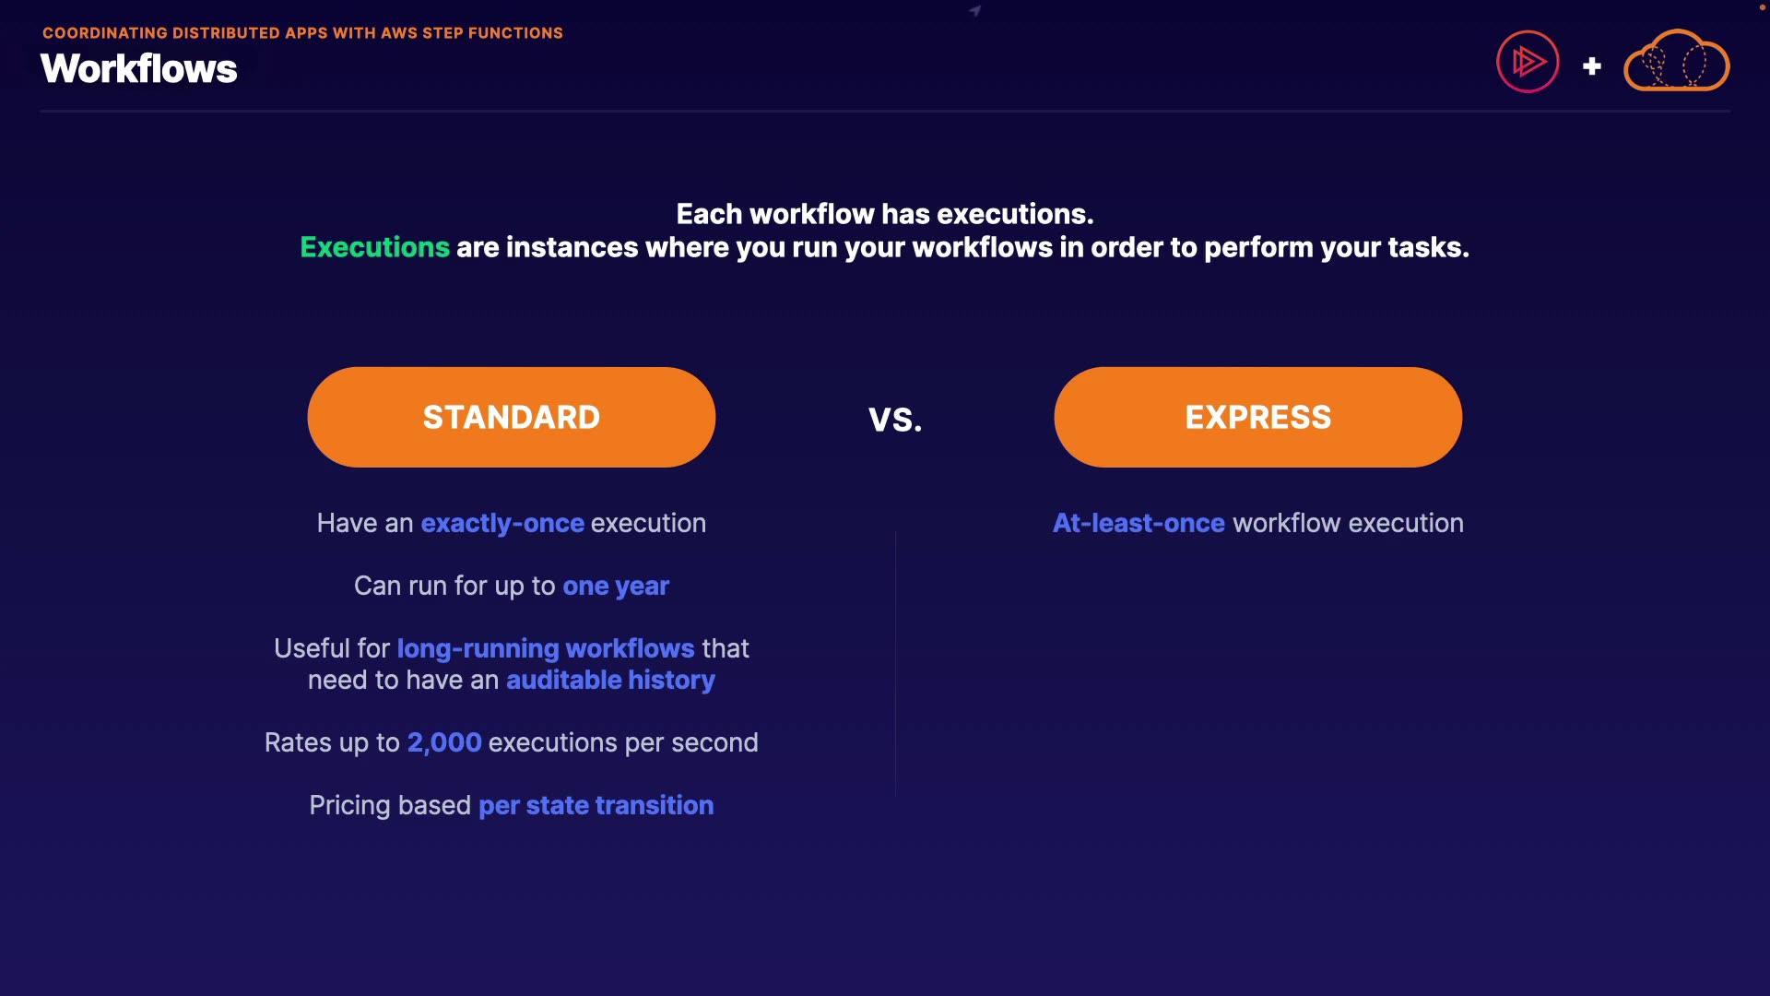Click the 'Workflows' slide title
Screen dimensions: 1770x996
[139, 69]
